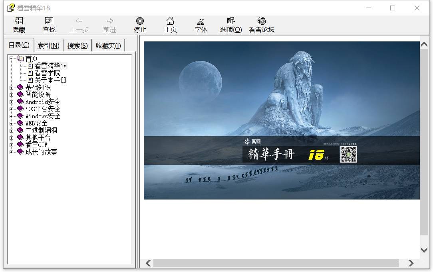Select the 首页 tree entry
The image size is (433, 272).
click(x=32, y=59)
